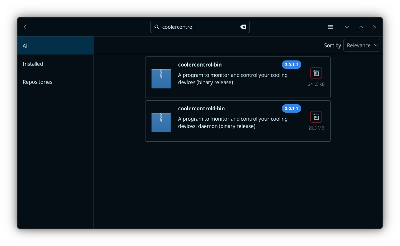The height and width of the screenshot is (246, 400).
Task: Focus the search field containing coolercontrol
Action: (199, 27)
